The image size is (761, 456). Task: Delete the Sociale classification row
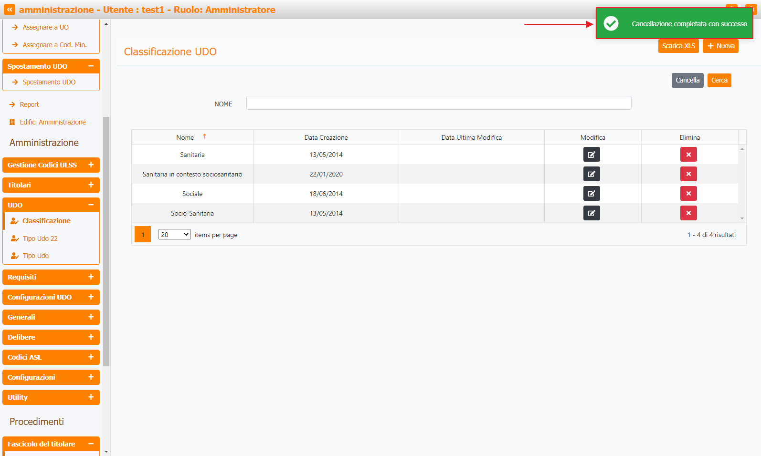coord(688,194)
